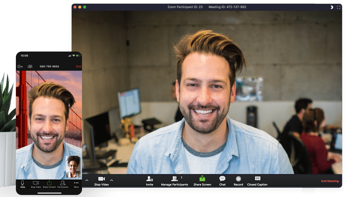The height and width of the screenshot is (197, 350).
Task: Open the Chat panel
Action: (222, 181)
